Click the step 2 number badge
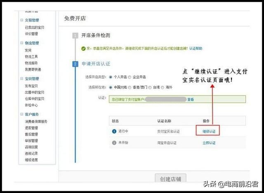 [x=75, y=64]
